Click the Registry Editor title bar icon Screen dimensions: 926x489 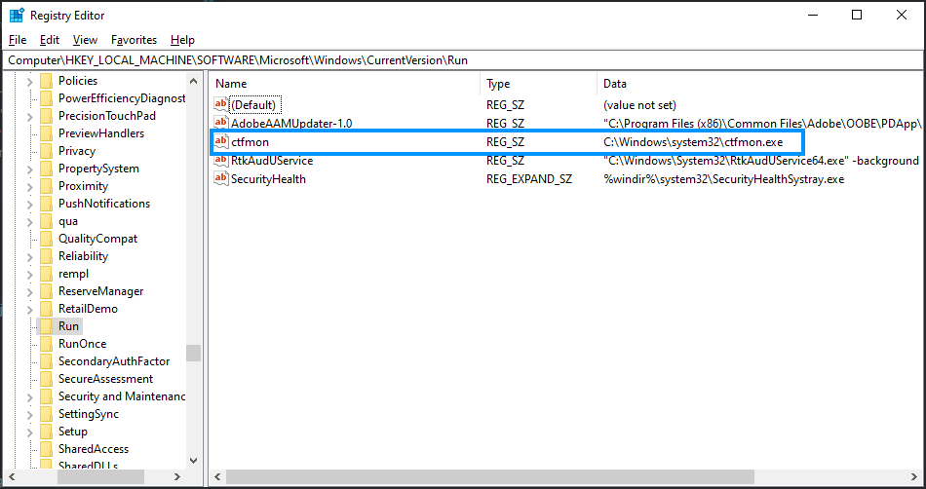(17, 16)
